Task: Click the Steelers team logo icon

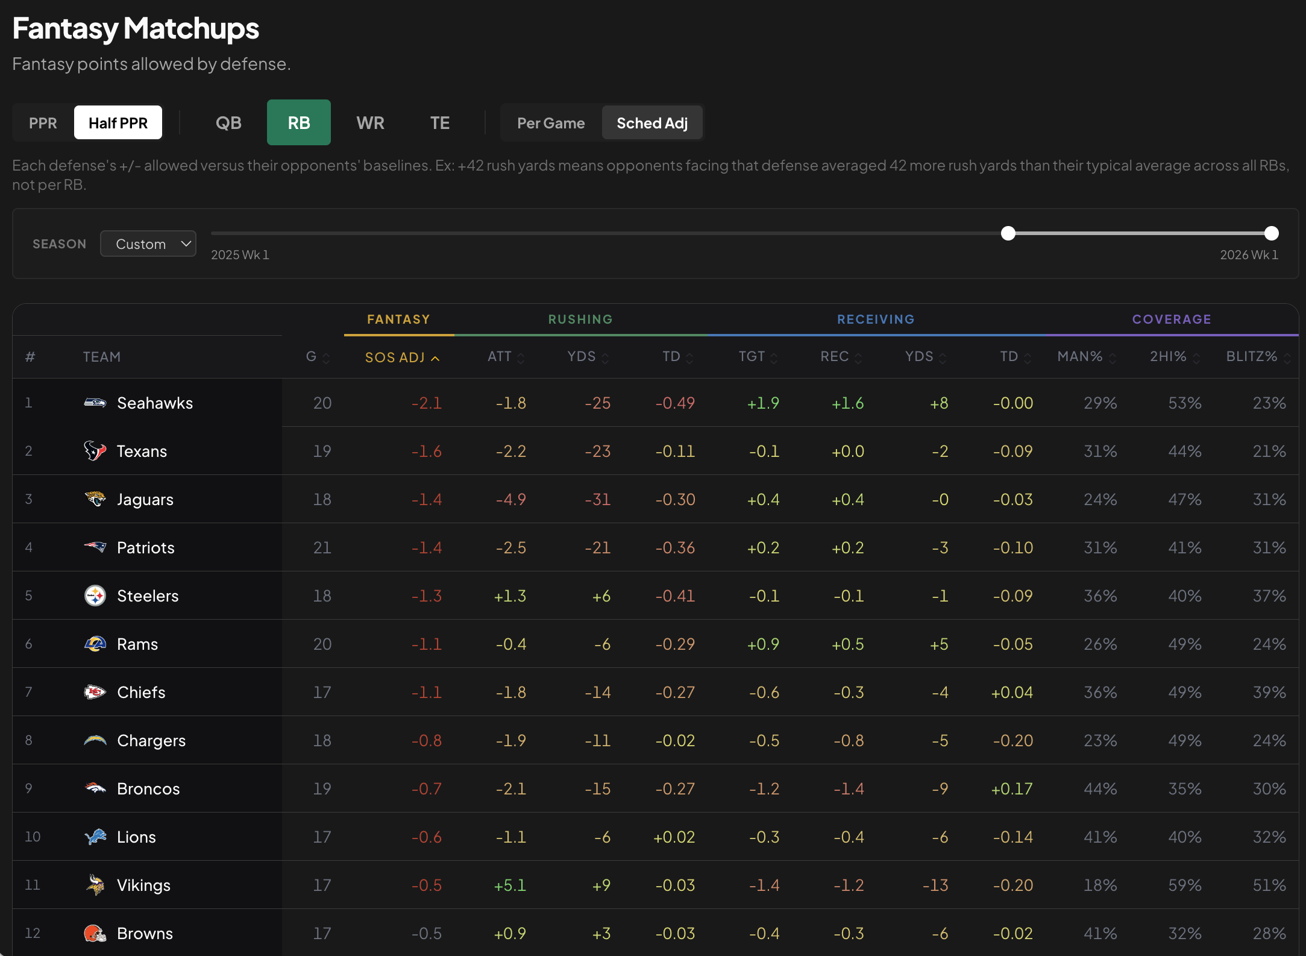Action: click(95, 596)
